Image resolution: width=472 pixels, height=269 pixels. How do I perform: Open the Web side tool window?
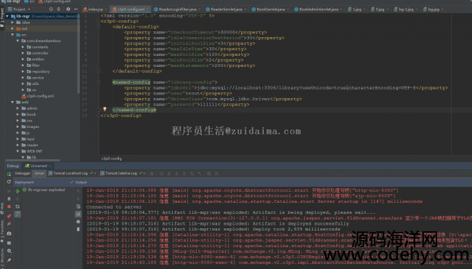pyautogui.click(x=2, y=209)
